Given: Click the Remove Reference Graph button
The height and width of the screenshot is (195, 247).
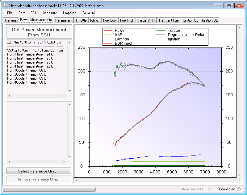Looking at the screenshot, I should [x=39, y=179].
